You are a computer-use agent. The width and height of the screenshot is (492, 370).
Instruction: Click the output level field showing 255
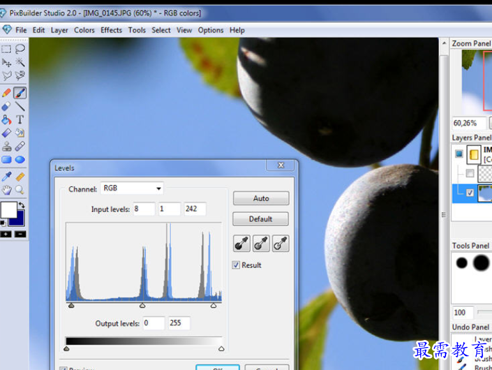[179, 323]
